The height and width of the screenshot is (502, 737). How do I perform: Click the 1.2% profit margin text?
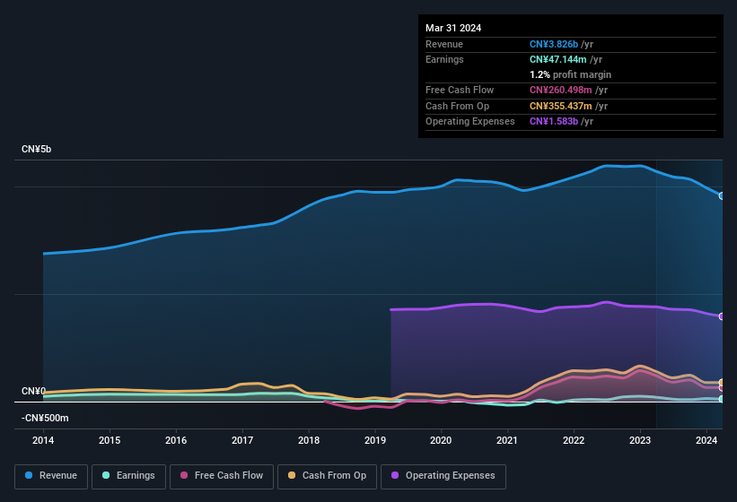(570, 74)
